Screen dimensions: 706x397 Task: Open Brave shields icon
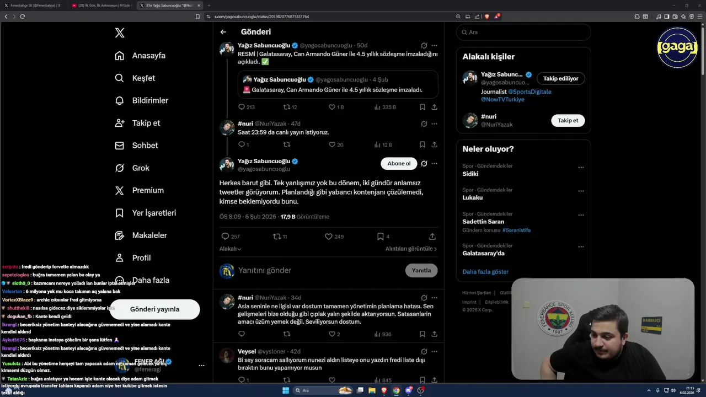[486, 17]
